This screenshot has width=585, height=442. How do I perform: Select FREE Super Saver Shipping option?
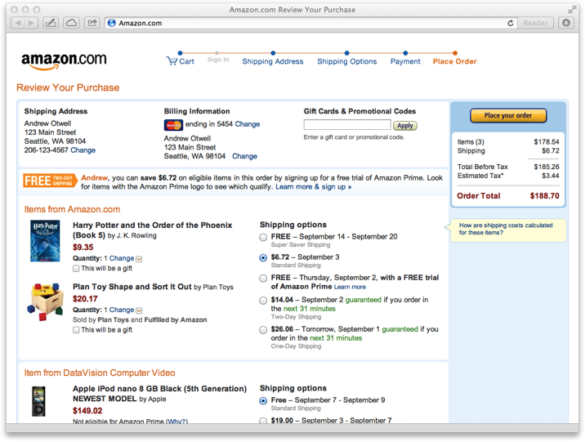click(263, 237)
